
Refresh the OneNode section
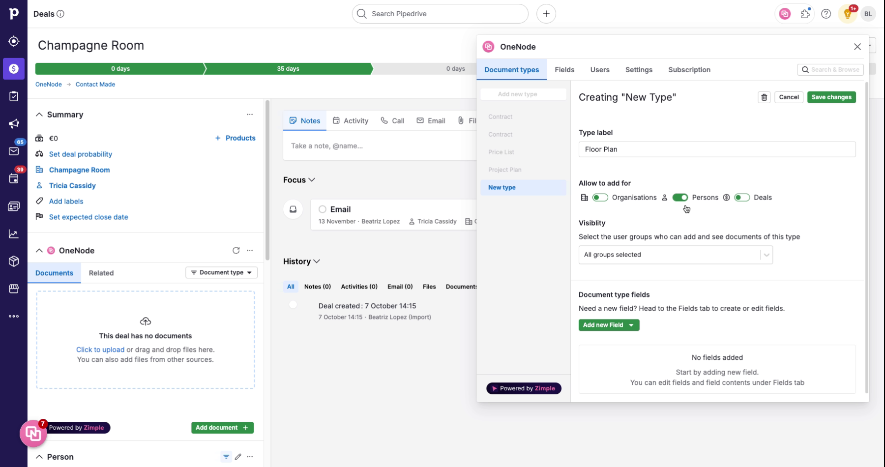click(236, 250)
